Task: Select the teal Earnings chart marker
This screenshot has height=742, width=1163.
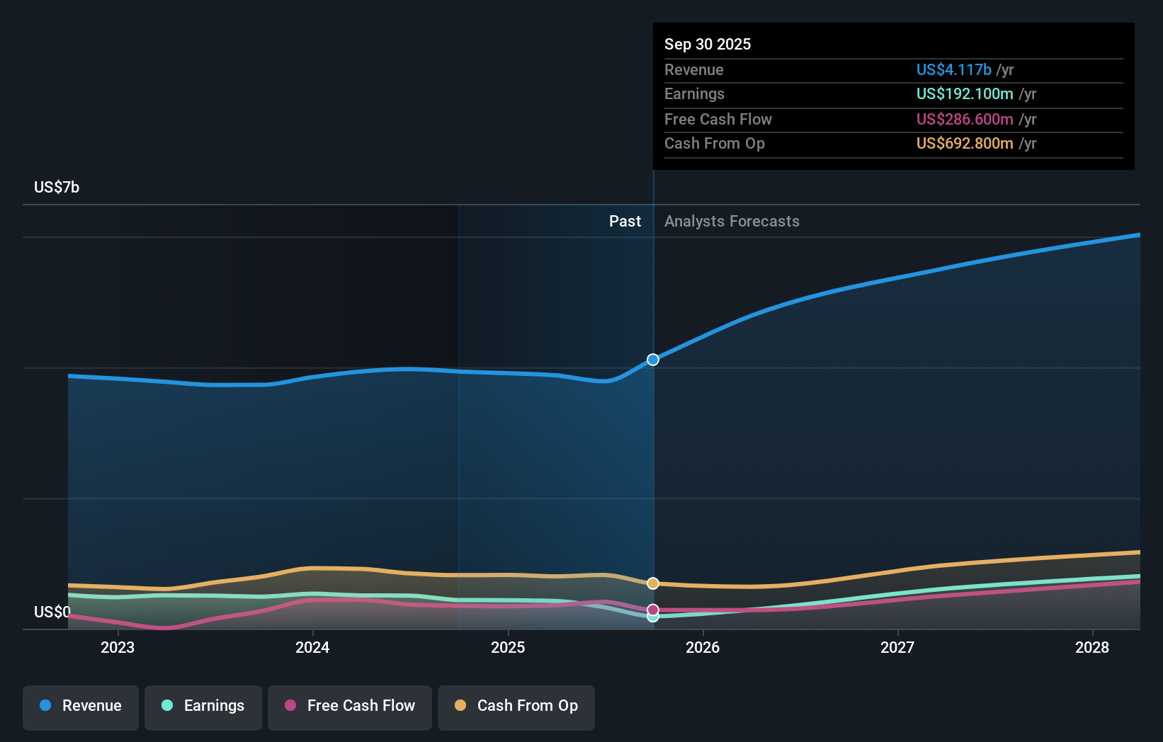Action: point(652,617)
